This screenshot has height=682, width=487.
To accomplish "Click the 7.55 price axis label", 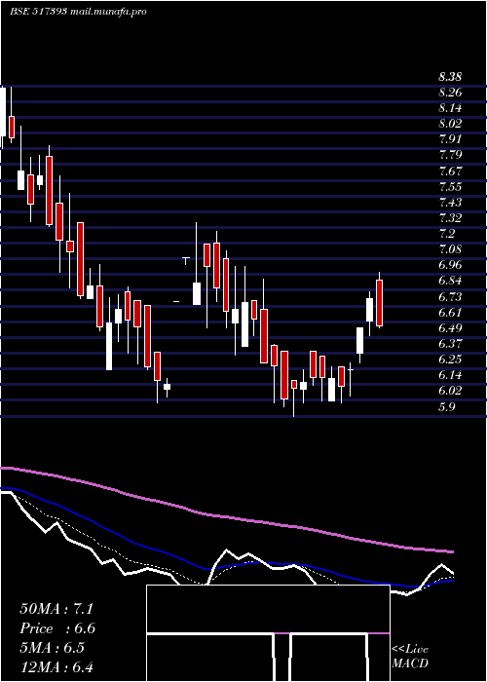I will [x=450, y=187].
